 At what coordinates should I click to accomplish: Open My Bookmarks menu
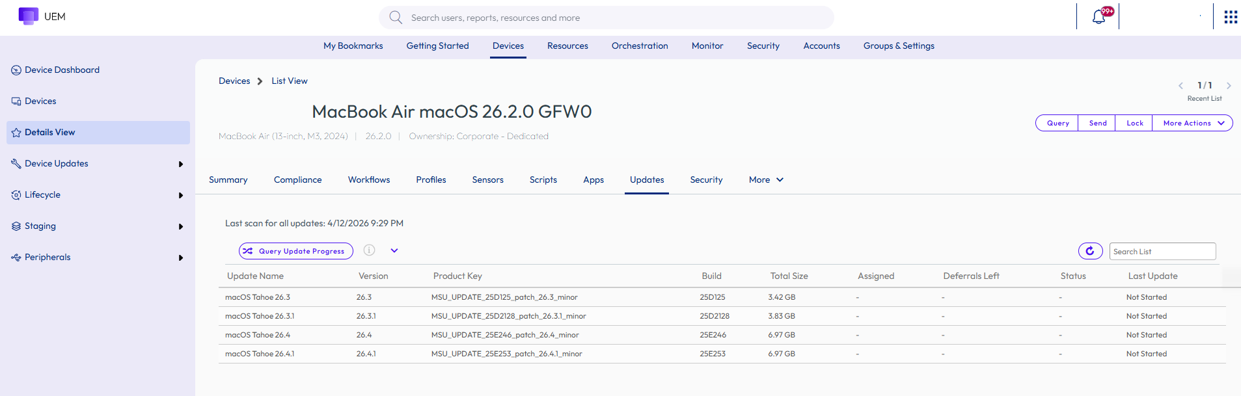click(353, 46)
